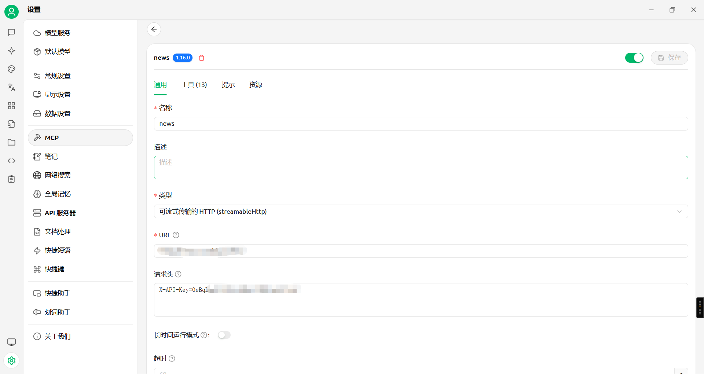This screenshot has width=704, height=374.
Task: Delete the news server via trash icon
Action: [202, 58]
